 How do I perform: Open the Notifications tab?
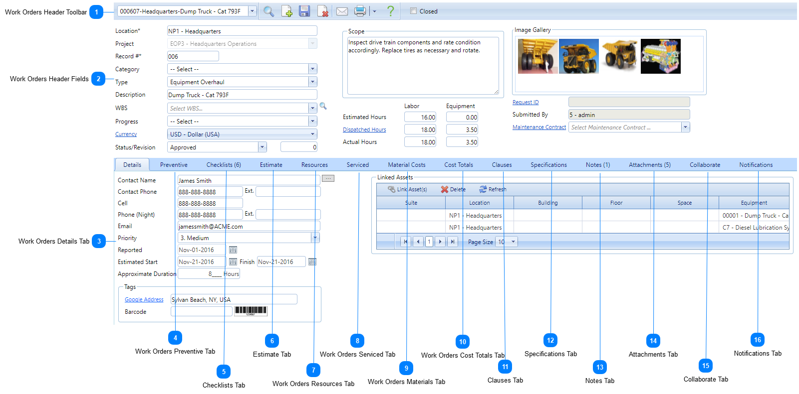[756, 165]
